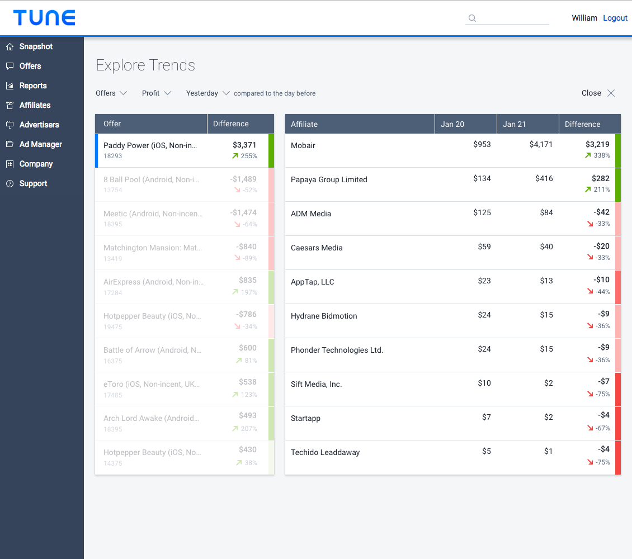Click the Support question mark icon
This screenshot has width=632, height=559.
click(x=10, y=184)
